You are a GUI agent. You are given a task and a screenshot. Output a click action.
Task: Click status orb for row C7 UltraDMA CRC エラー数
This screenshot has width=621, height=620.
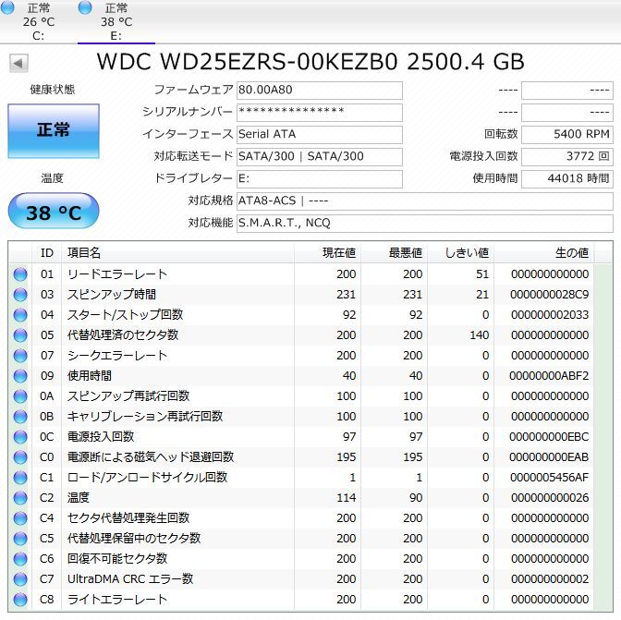(x=20, y=579)
